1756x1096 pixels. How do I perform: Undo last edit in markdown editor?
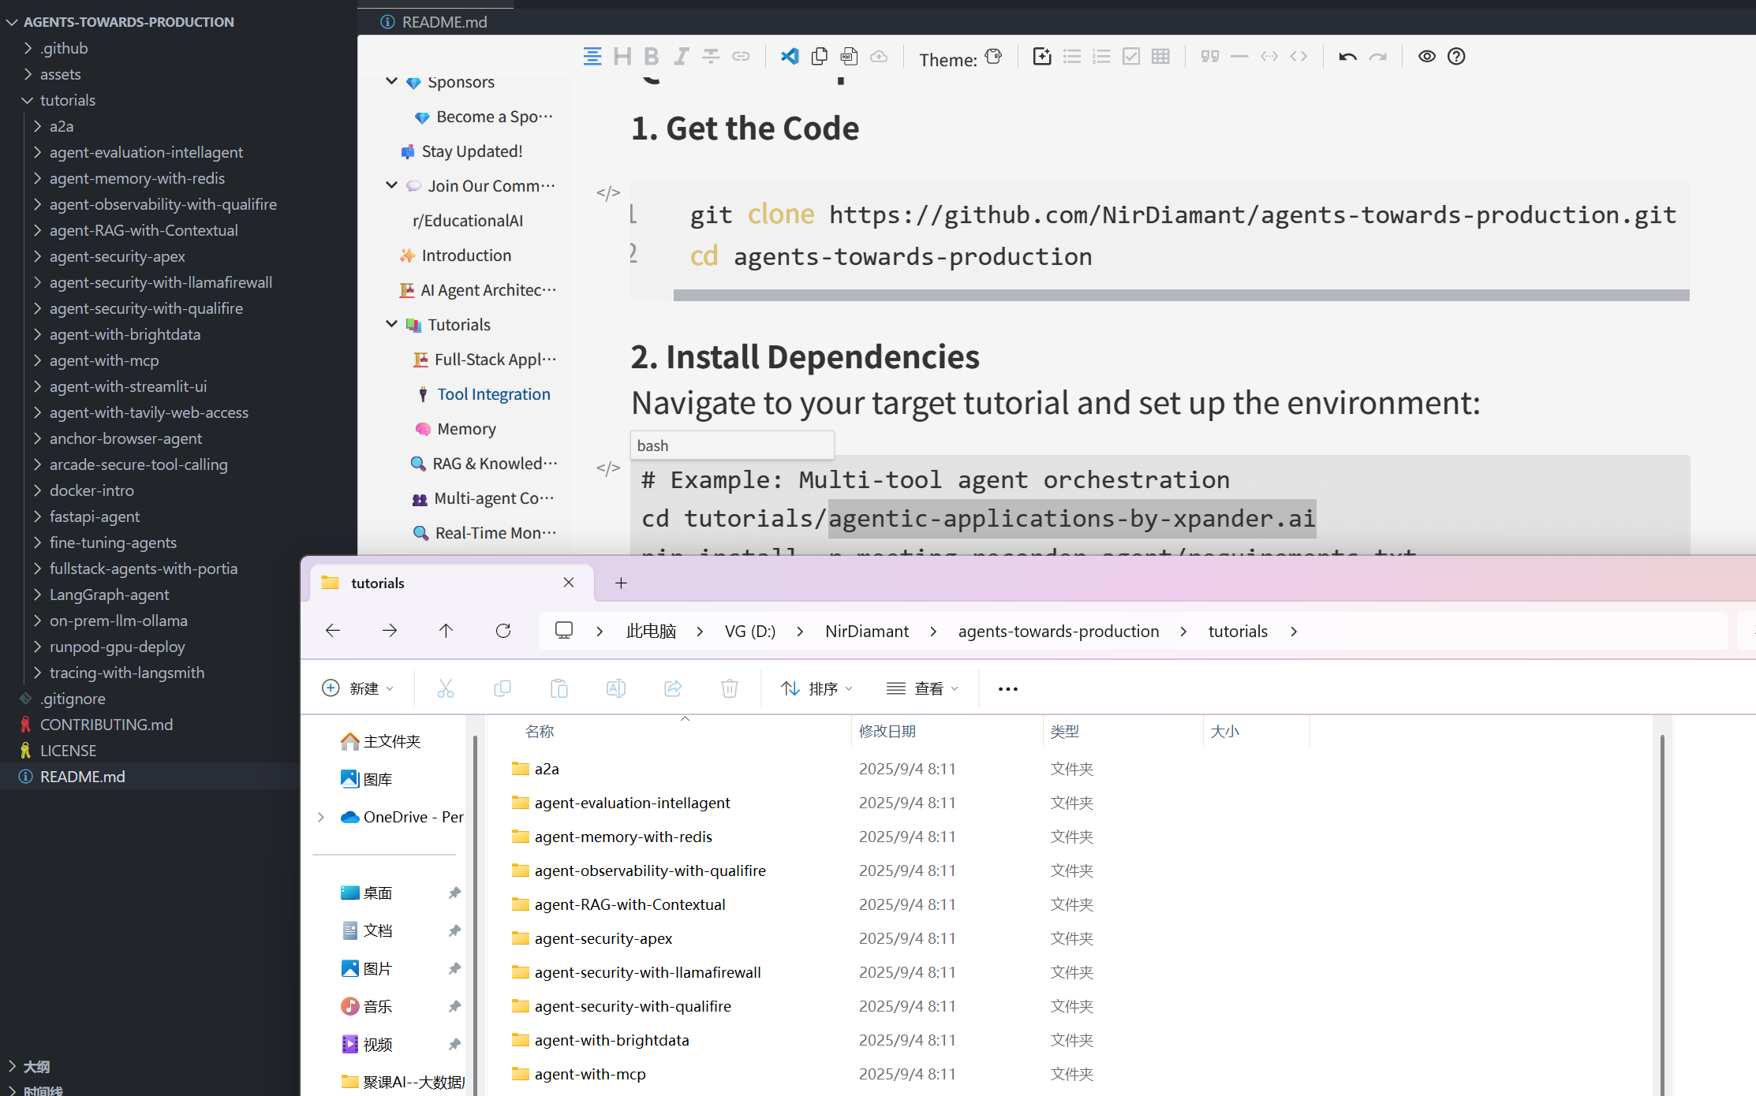[x=1348, y=57]
